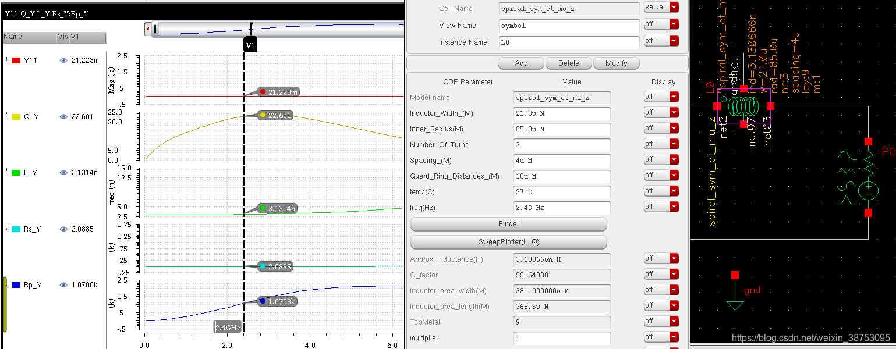Click the Rs_Y cyan color swatch
Image resolution: width=896 pixels, height=349 pixels.
coord(16,229)
